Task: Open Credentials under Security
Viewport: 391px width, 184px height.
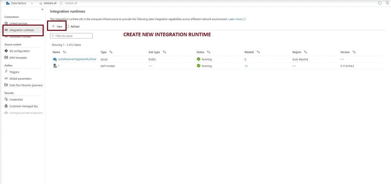Action: click(x=16, y=100)
